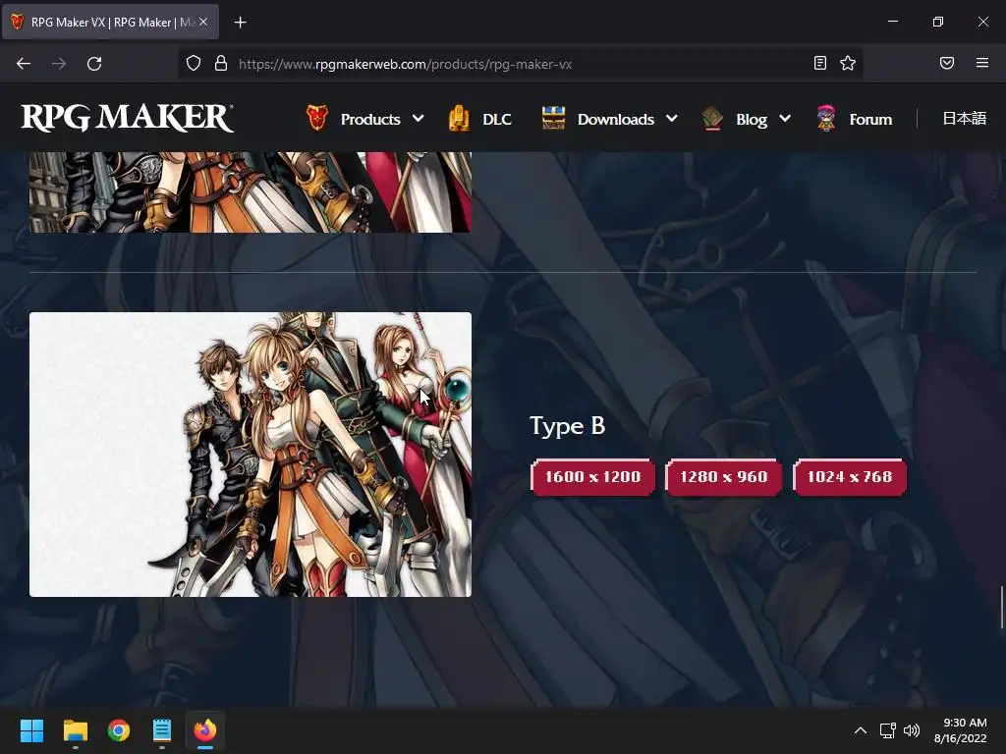This screenshot has width=1006, height=754.
Task: Click Firefox taskbar icon
Action: 205,730
